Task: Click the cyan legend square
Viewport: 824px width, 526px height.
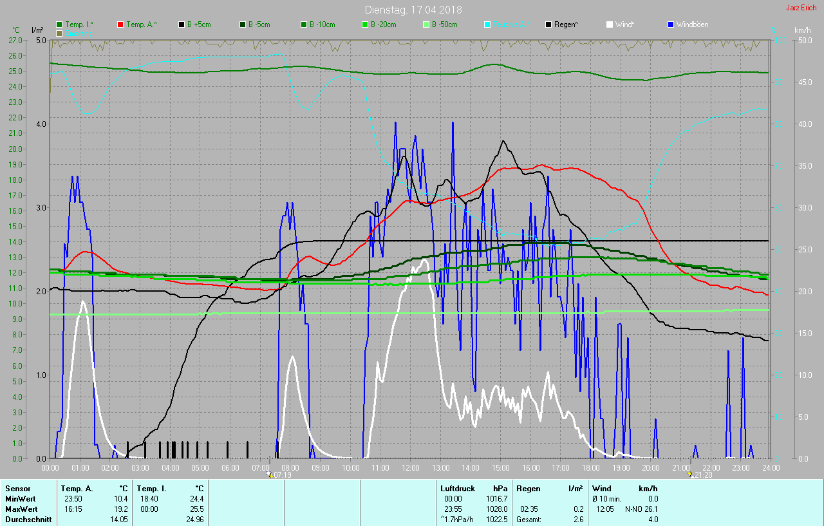Action: click(487, 24)
